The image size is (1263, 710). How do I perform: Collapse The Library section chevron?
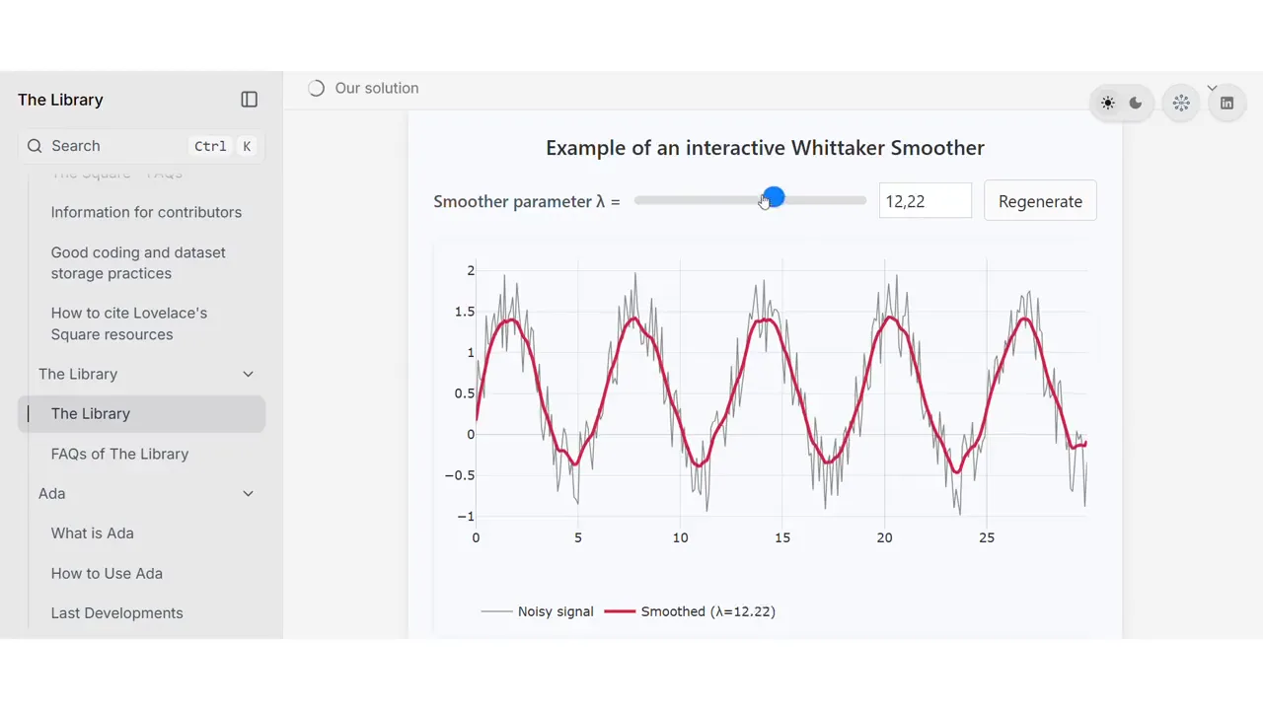pyautogui.click(x=248, y=374)
